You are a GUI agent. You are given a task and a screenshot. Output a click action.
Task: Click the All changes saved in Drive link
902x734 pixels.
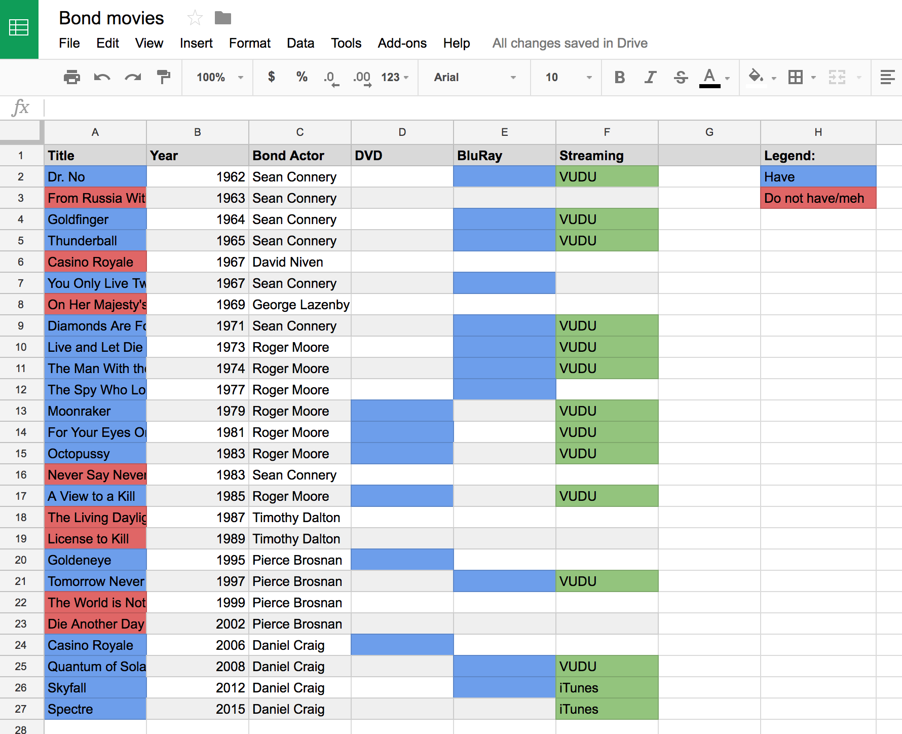pyautogui.click(x=570, y=43)
